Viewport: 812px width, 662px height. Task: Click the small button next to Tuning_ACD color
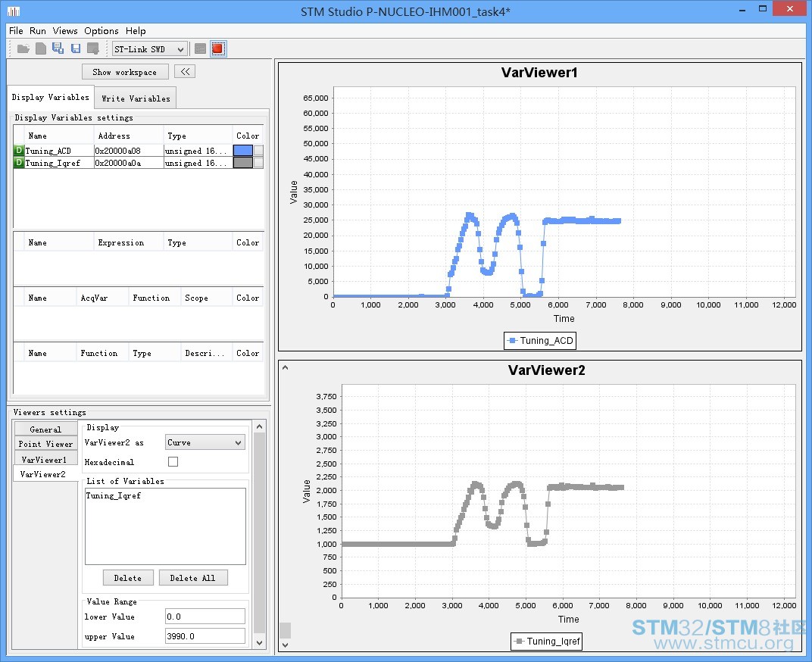[x=258, y=150]
